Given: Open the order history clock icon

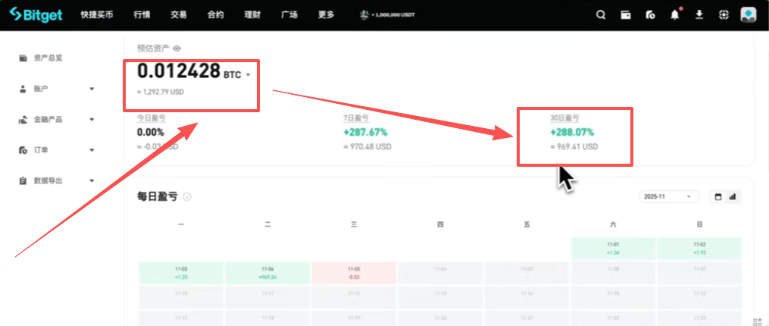Looking at the screenshot, I should coord(650,14).
